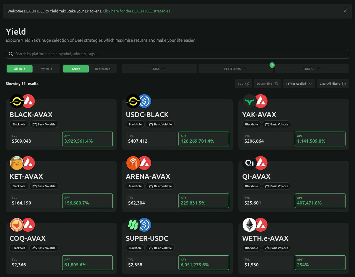The width and height of the screenshot is (355, 277).
Task: Expand the 1 Filter Applied dropdown
Action: pyautogui.click(x=299, y=84)
